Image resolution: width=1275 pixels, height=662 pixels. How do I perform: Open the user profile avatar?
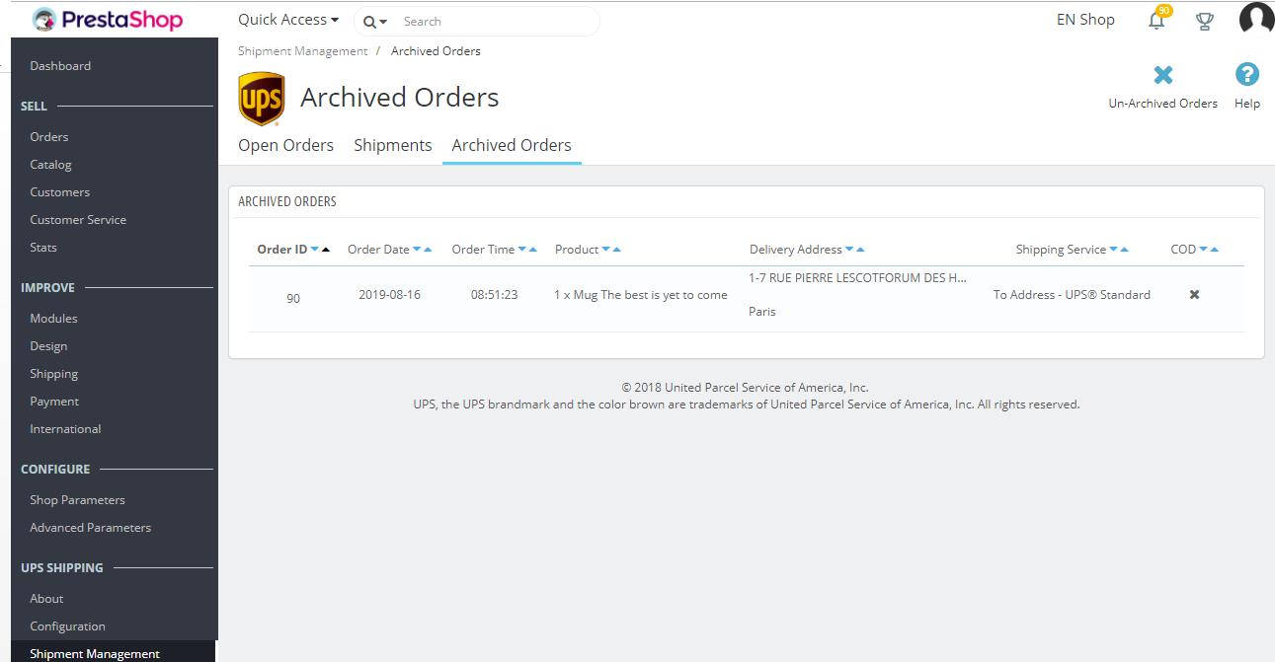(1256, 20)
